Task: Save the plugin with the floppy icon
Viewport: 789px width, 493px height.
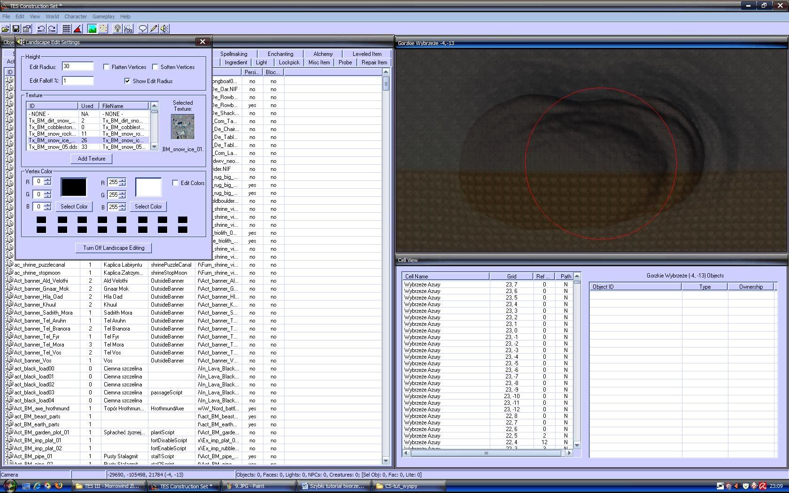Action: point(16,29)
